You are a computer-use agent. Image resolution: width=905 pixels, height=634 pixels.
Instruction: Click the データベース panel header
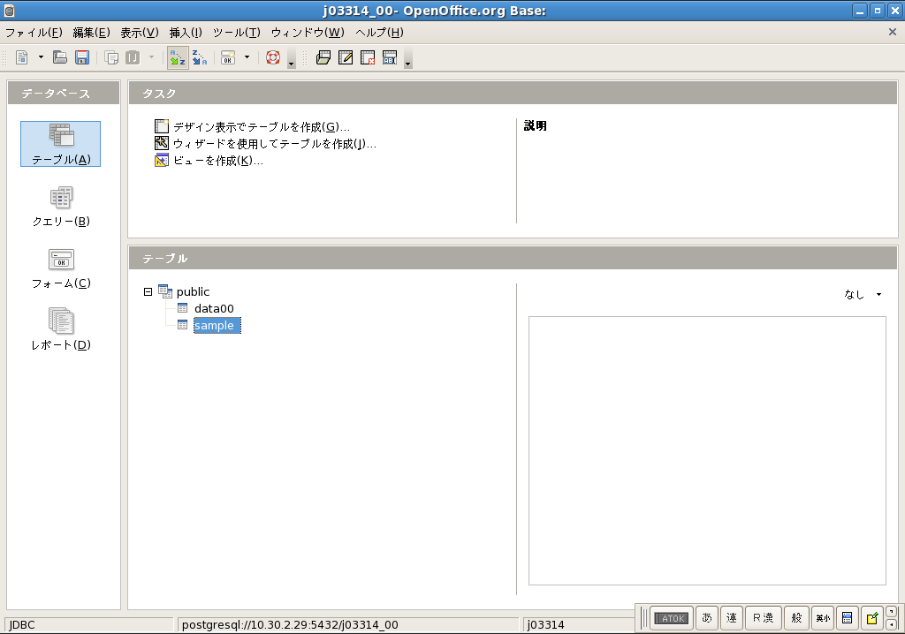coord(64,93)
